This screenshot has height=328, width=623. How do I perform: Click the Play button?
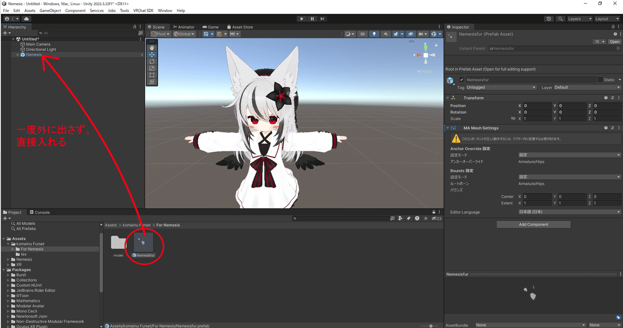302,19
